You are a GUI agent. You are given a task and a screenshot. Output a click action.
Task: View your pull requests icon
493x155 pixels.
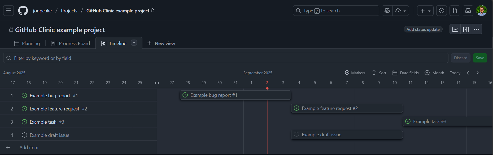click(455, 11)
